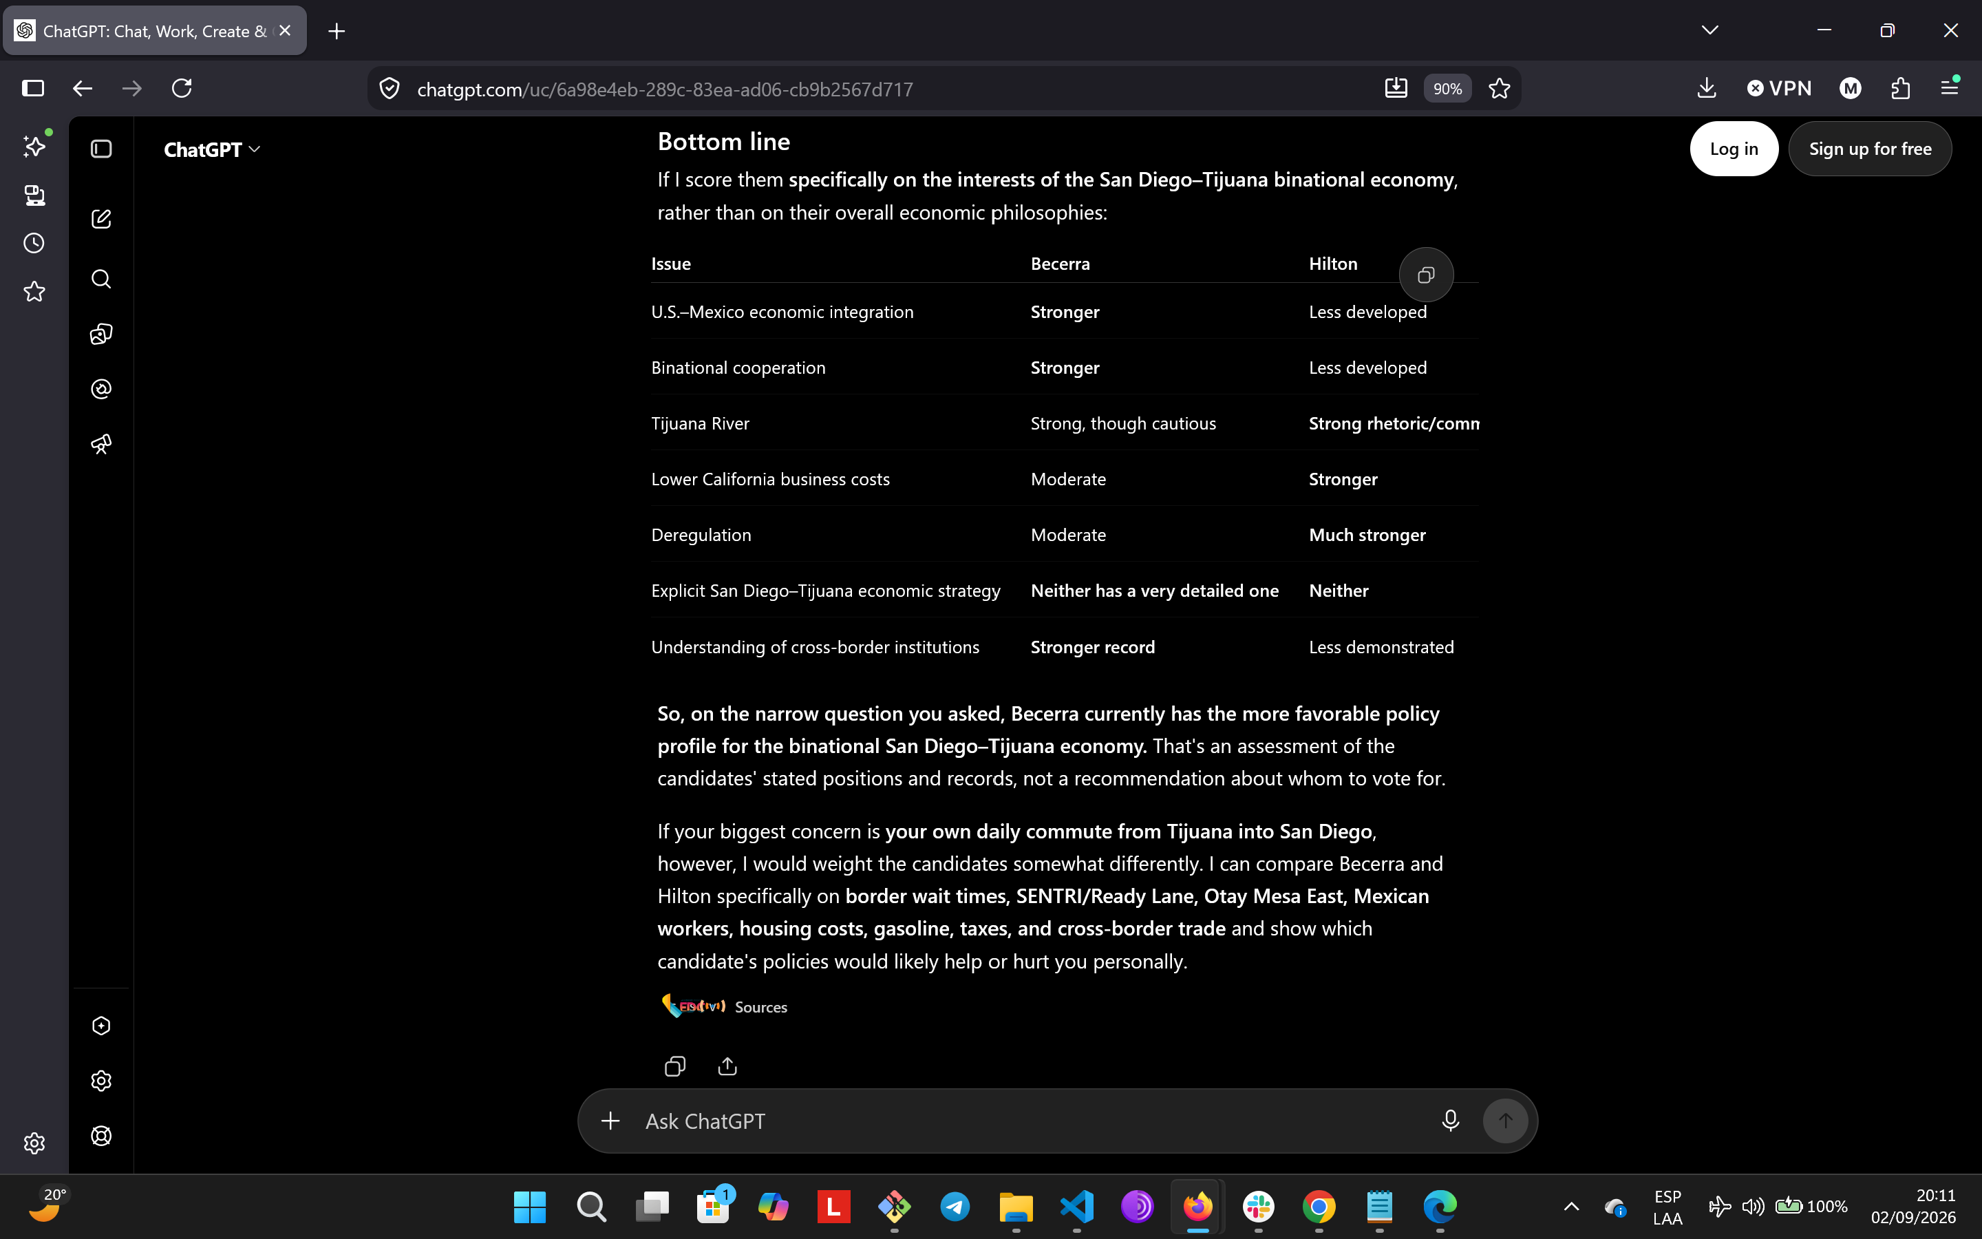Open the apps plug icon in ChatGPT sidebar
This screenshot has width=1982, height=1239.
(x=100, y=388)
